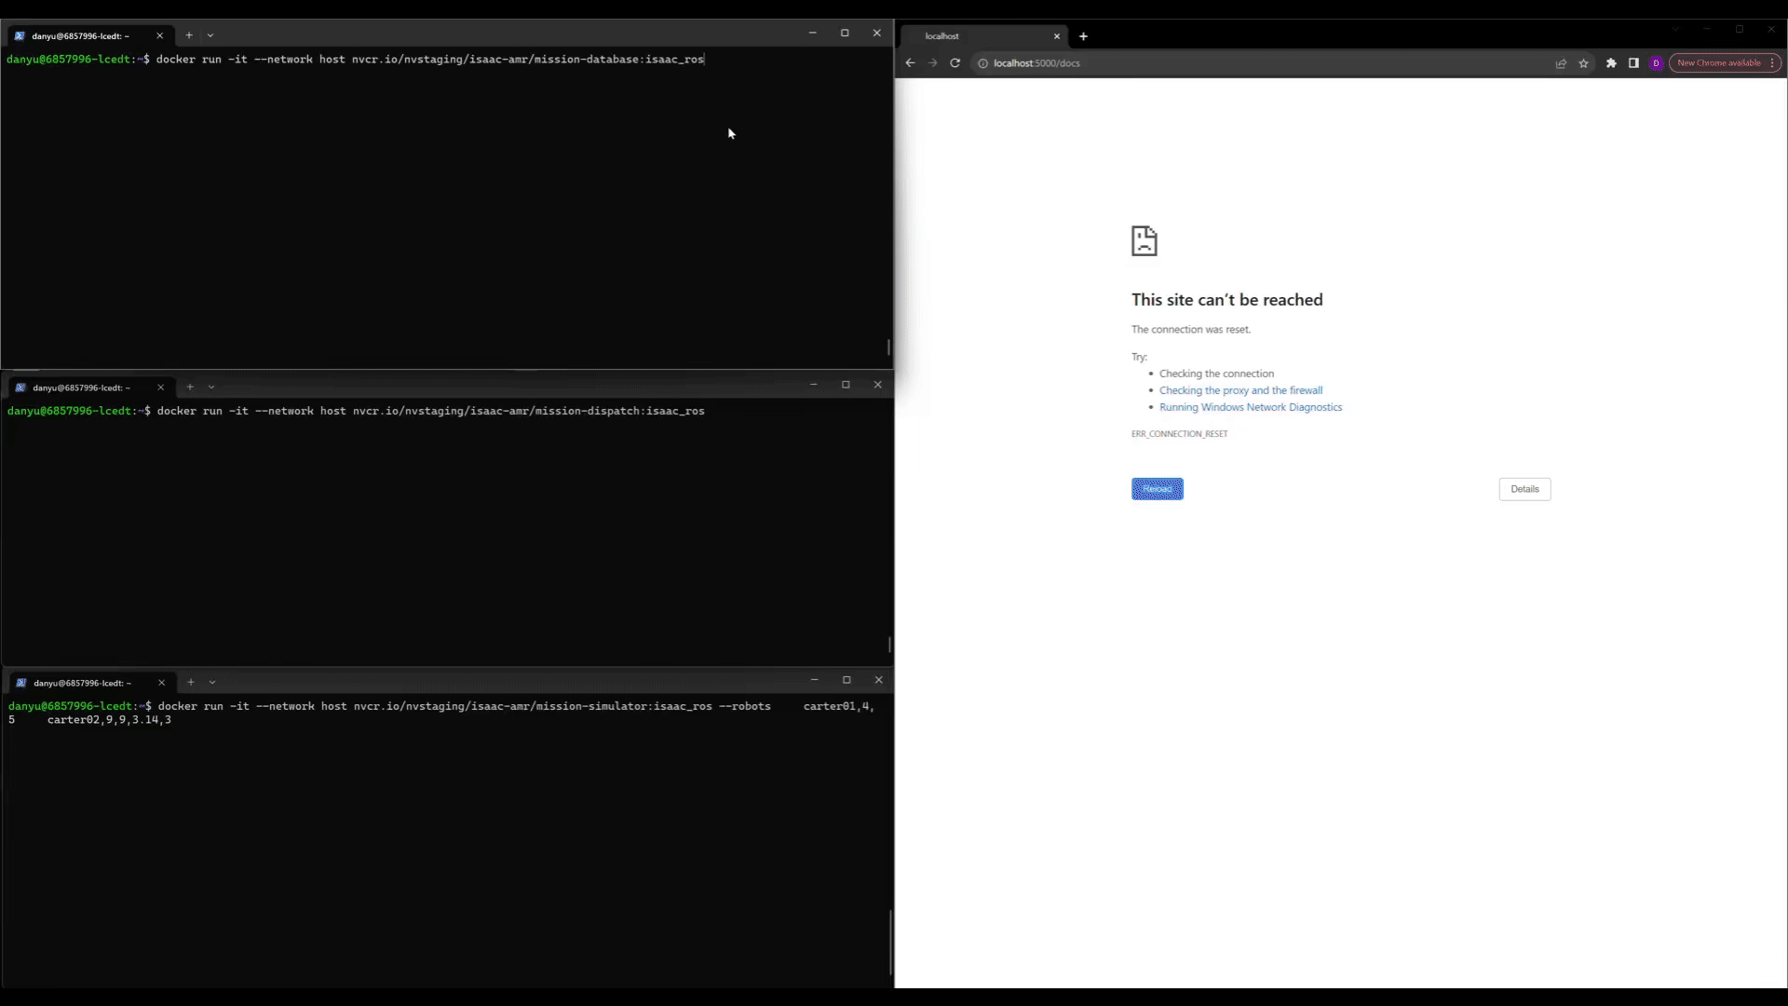Select mission-database terminal tab

point(80,36)
